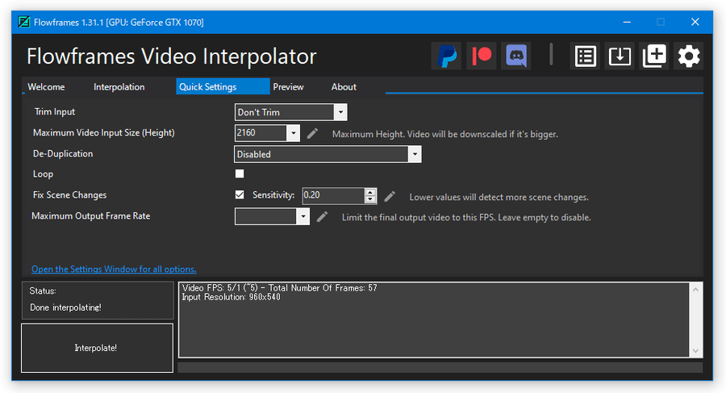Select the Quick Settings tab

click(223, 86)
